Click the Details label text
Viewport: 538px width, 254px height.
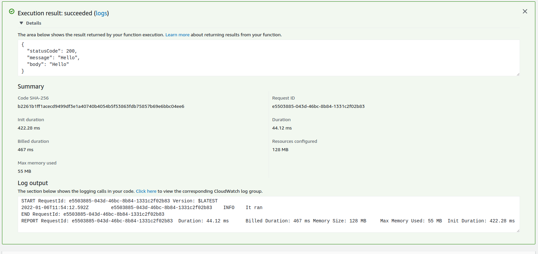[34, 23]
